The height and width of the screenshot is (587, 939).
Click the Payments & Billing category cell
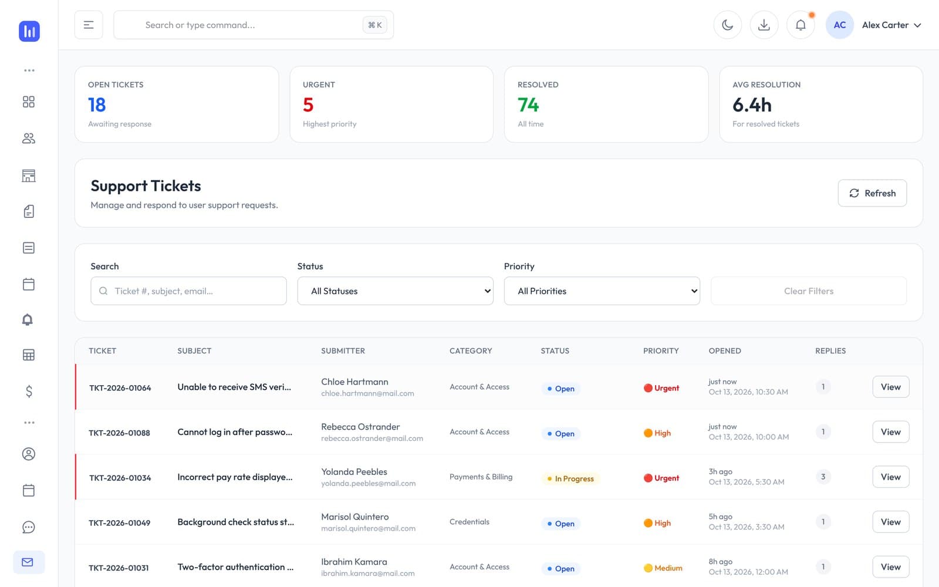(481, 477)
